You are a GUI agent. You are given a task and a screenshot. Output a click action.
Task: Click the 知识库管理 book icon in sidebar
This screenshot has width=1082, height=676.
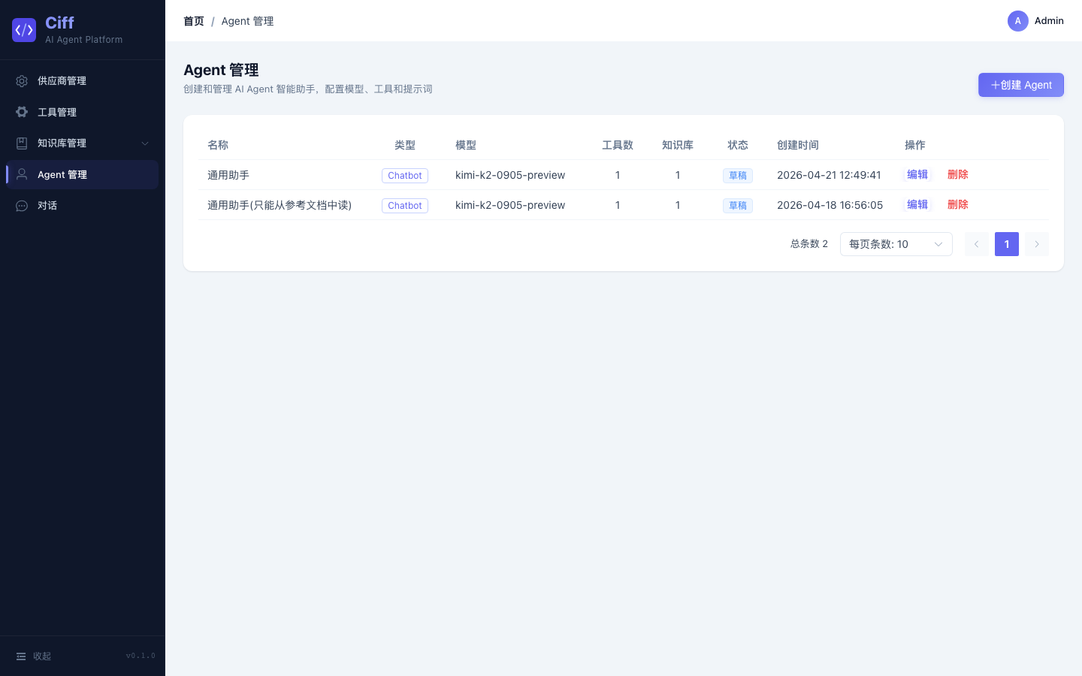pyautogui.click(x=22, y=143)
